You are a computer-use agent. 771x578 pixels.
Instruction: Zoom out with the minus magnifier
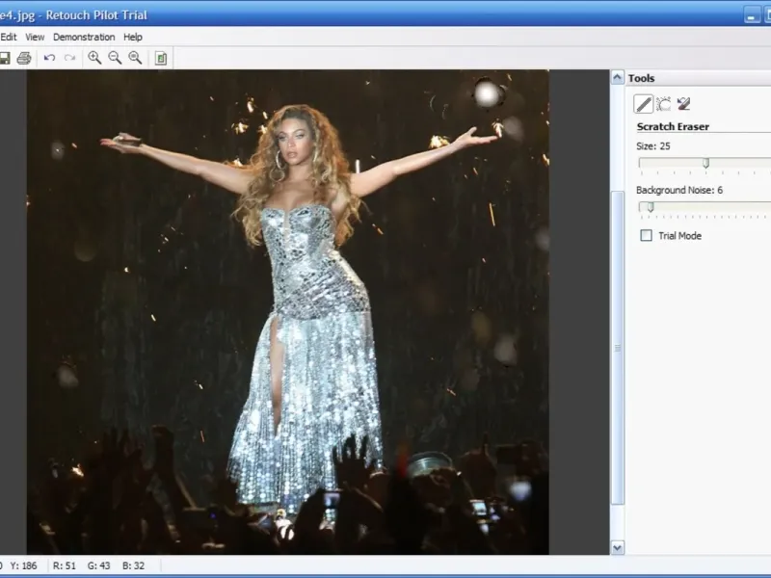point(115,58)
